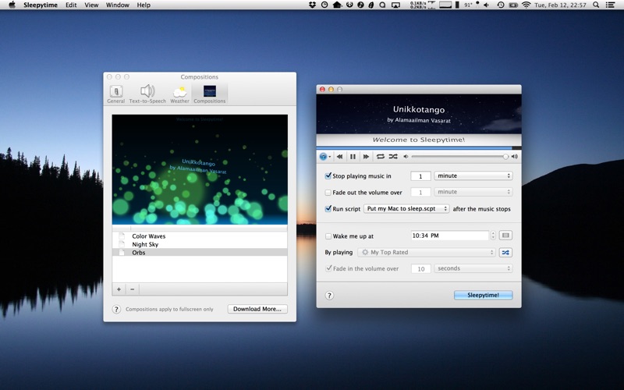The height and width of the screenshot is (390, 624).
Task: Open the stop-music minute unit dropdown
Action: click(x=473, y=176)
